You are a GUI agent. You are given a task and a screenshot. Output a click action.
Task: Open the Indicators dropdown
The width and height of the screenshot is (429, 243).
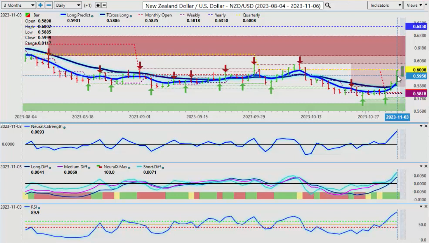click(x=385, y=5)
